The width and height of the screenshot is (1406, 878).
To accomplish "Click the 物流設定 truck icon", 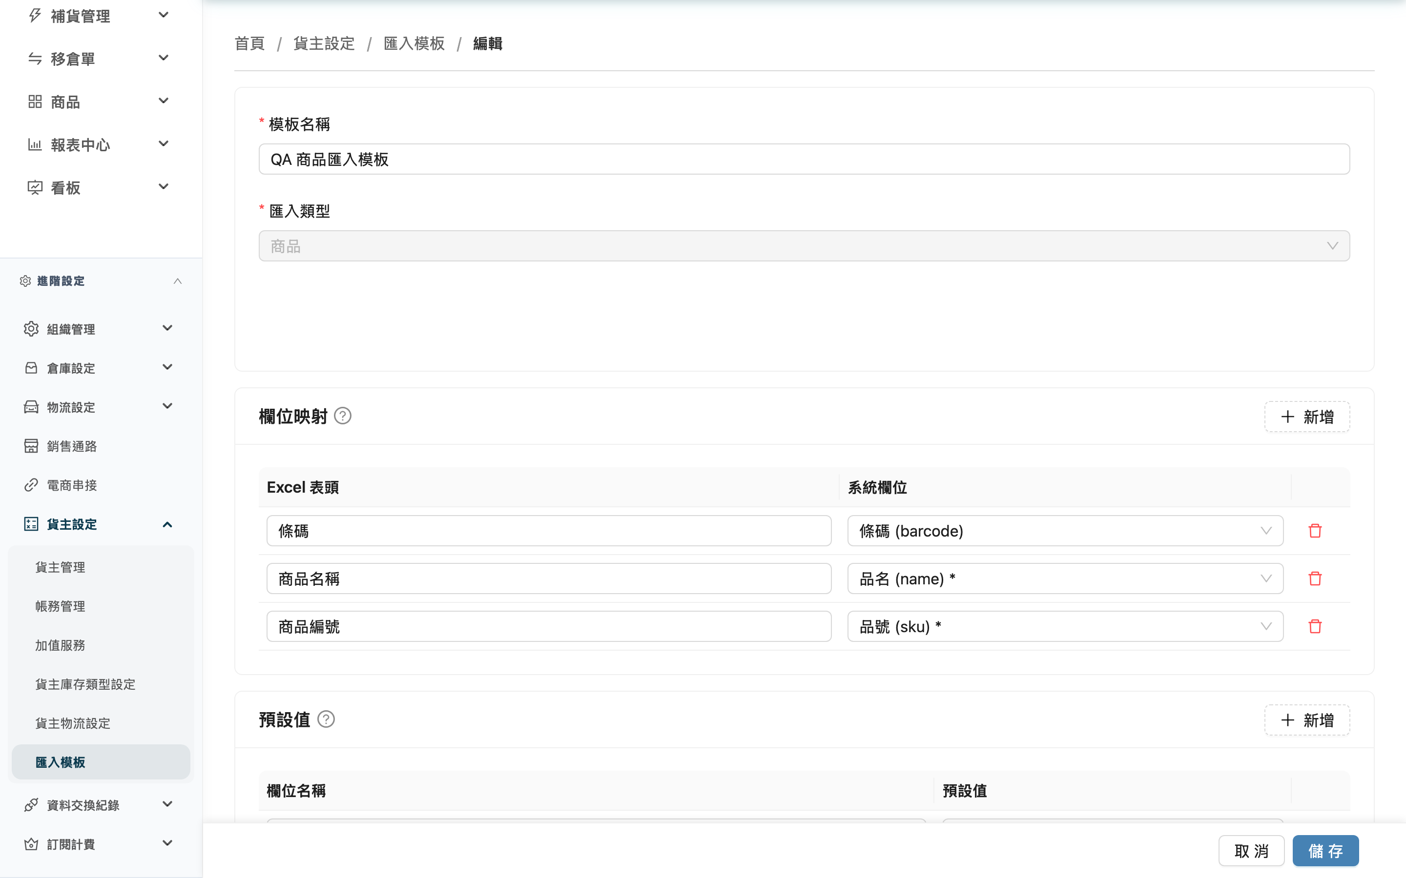I will [x=31, y=406].
